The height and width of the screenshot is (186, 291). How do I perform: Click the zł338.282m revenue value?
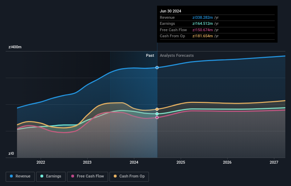coord(202,17)
